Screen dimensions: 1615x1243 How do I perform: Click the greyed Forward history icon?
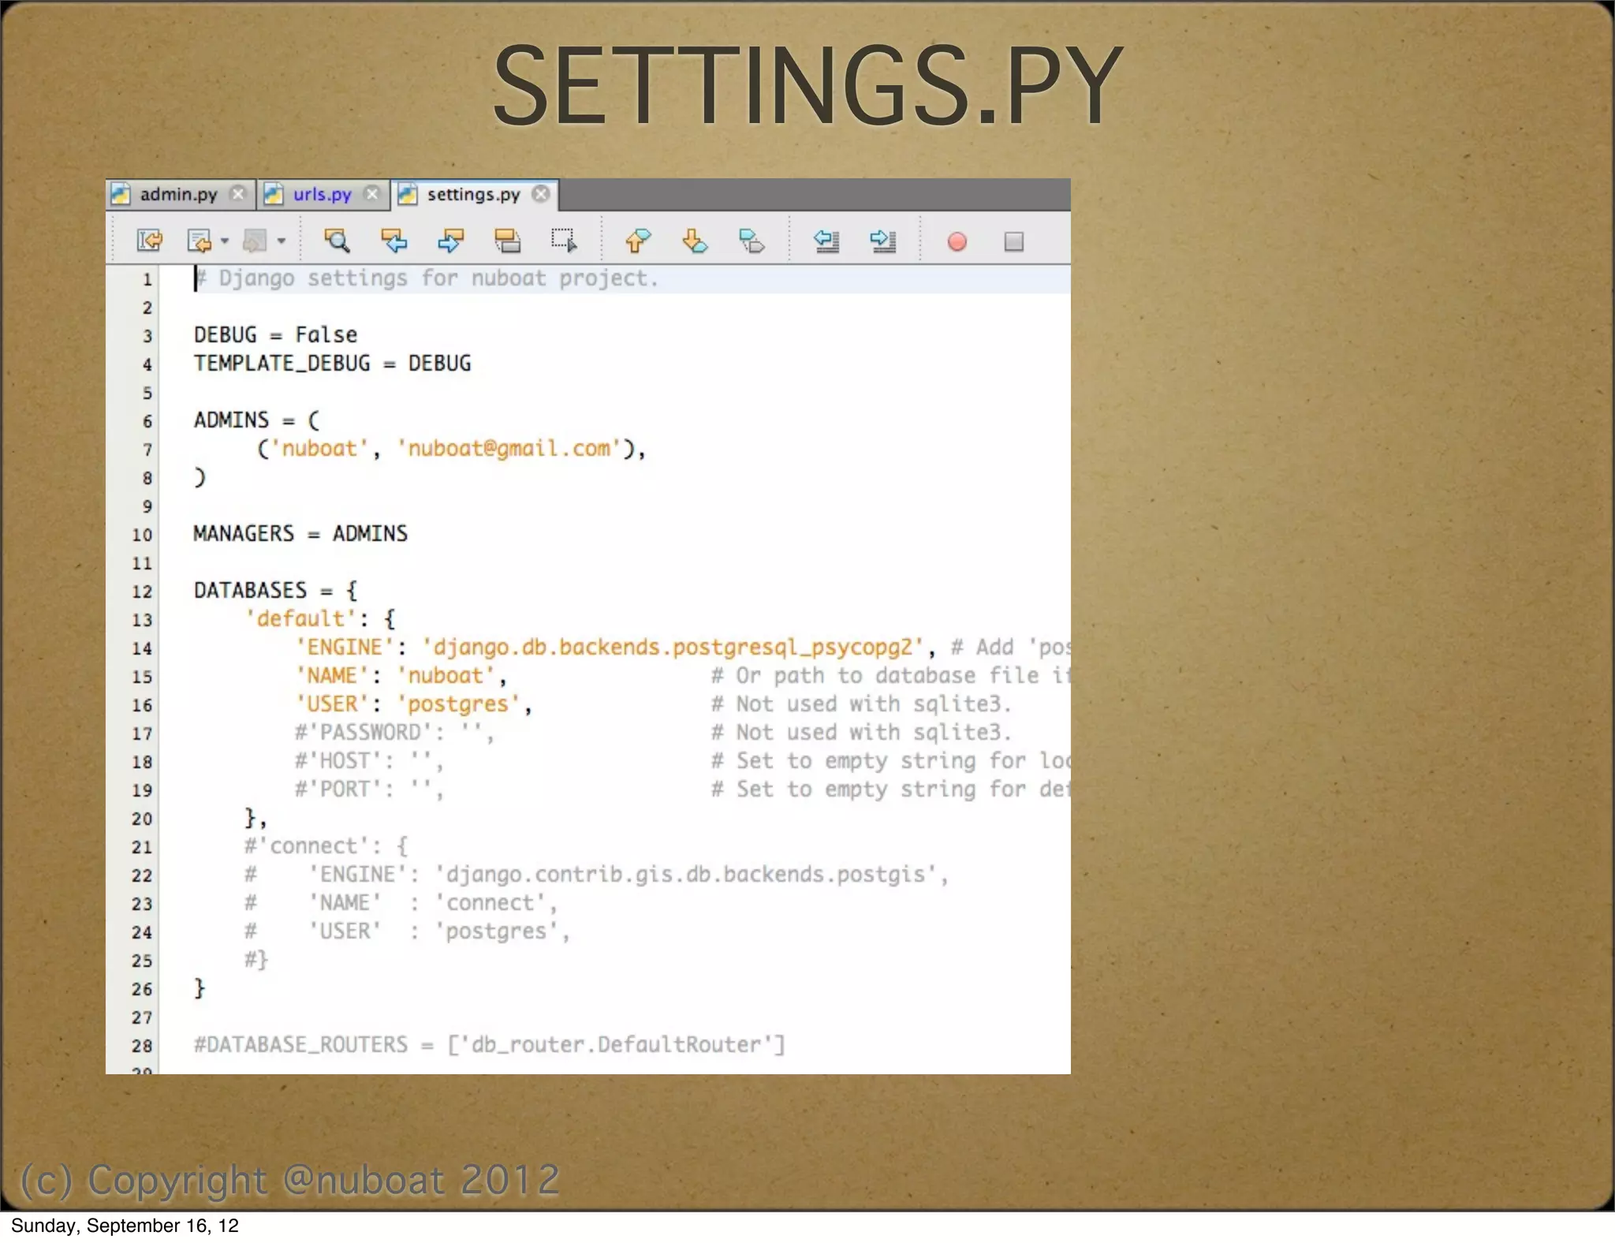pyautogui.click(x=255, y=241)
